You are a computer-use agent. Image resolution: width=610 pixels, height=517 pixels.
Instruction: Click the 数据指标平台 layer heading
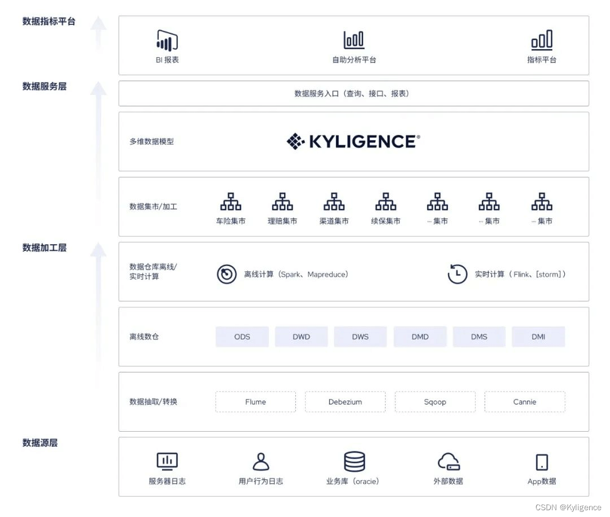coord(49,21)
